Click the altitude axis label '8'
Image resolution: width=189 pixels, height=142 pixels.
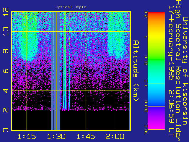pos(6,51)
